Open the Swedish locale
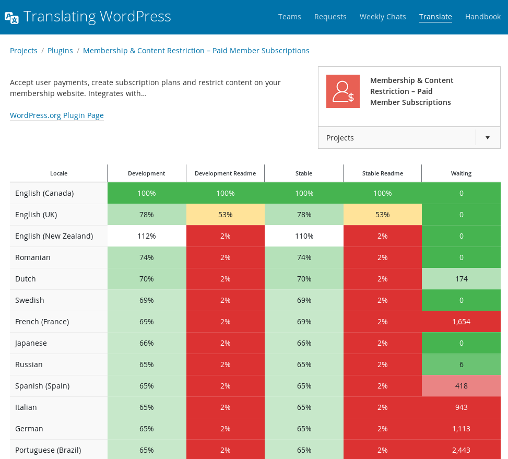The width and height of the screenshot is (508, 459). pyautogui.click(x=29, y=300)
